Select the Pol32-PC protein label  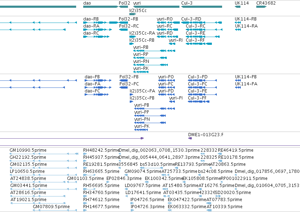129,84
